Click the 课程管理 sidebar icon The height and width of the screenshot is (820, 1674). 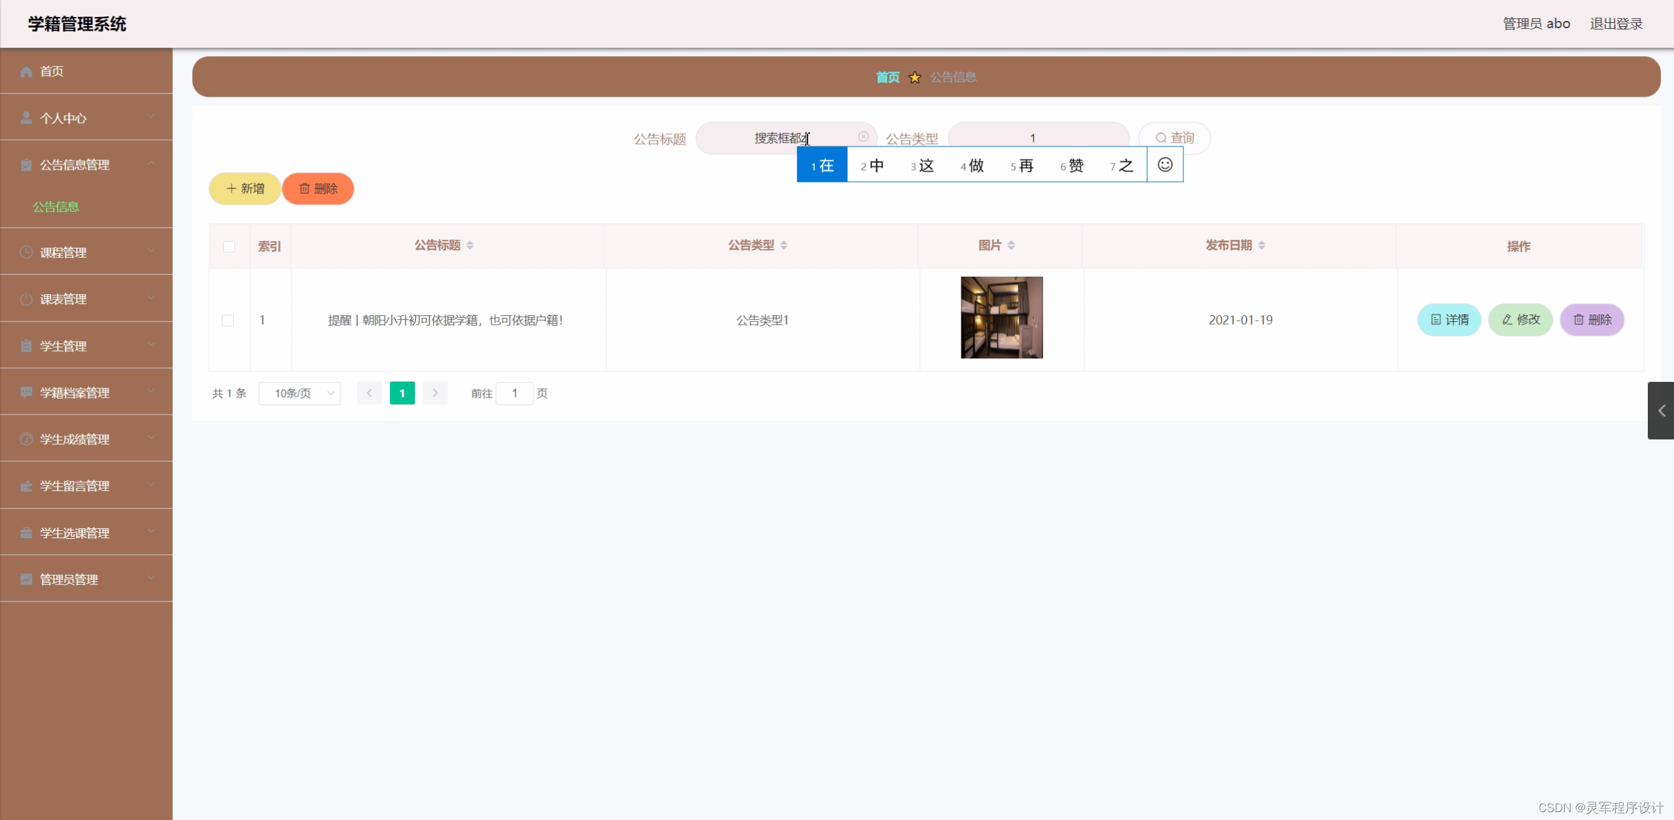pyautogui.click(x=26, y=252)
